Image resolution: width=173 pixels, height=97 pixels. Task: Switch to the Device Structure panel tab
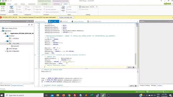(5, 85)
